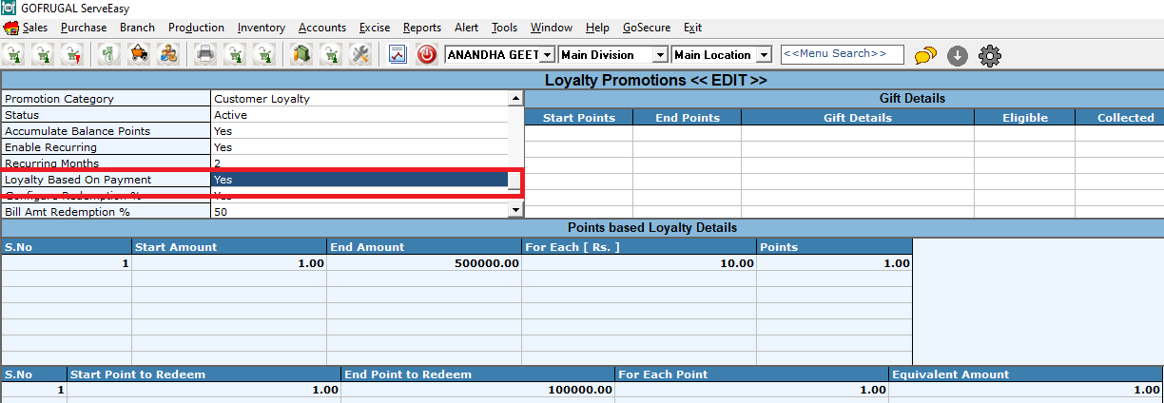Click the Equivalent Amount cell 1.00
The height and width of the screenshot is (403, 1164).
pos(1026,391)
